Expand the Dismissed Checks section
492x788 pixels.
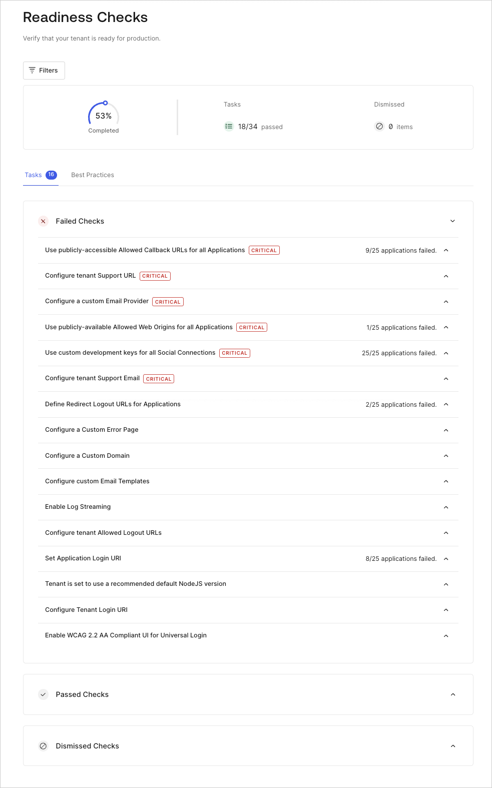[453, 746]
